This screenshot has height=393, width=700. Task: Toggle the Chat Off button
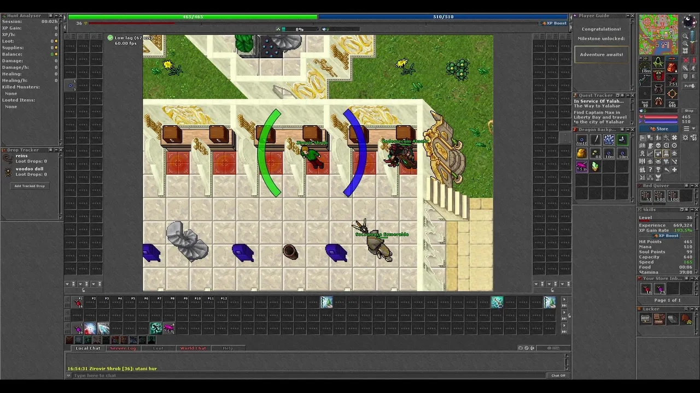point(558,376)
